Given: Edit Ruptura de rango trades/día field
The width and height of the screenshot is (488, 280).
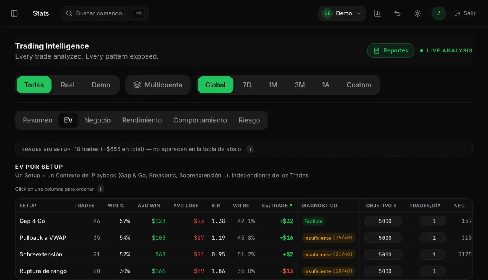Looking at the screenshot, I should pos(433,271).
